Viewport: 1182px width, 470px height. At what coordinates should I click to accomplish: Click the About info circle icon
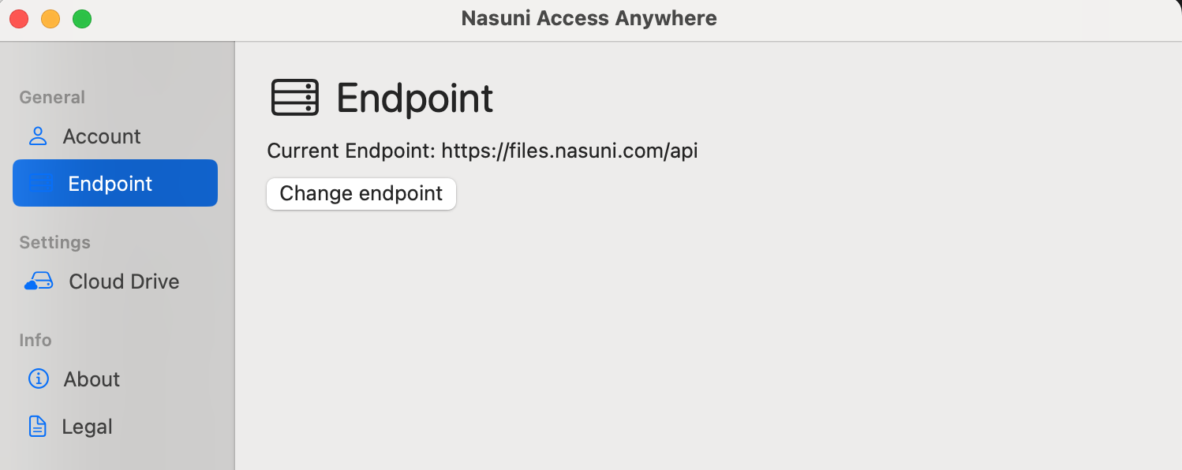click(38, 379)
